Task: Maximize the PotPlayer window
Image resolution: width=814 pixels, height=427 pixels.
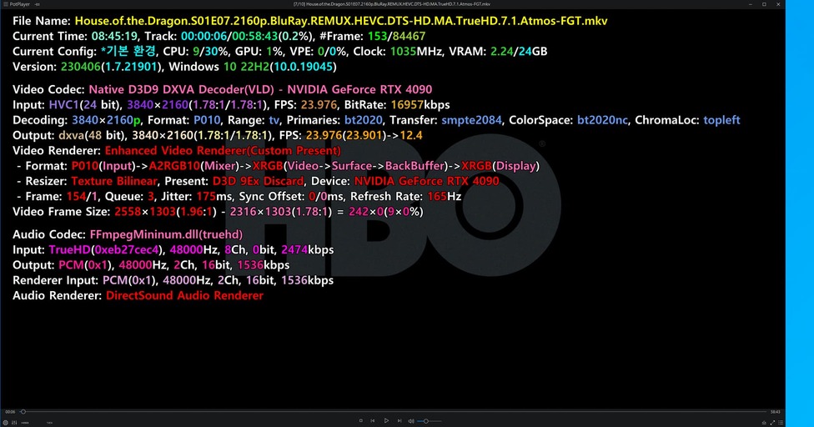Action: 764,4
